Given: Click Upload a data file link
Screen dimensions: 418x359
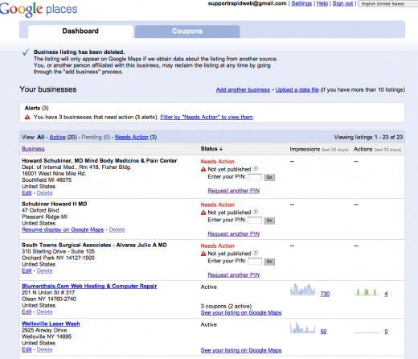Looking at the screenshot, I should coord(297,90).
